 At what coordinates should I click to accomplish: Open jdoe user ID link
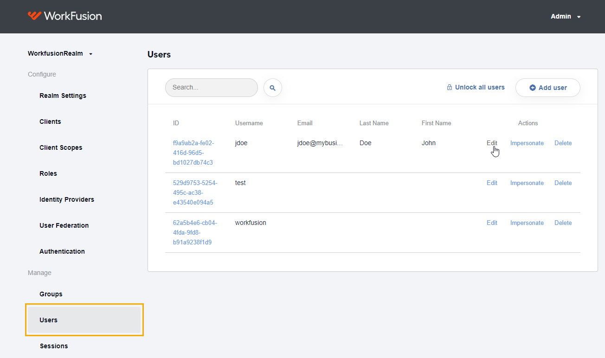click(x=193, y=153)
